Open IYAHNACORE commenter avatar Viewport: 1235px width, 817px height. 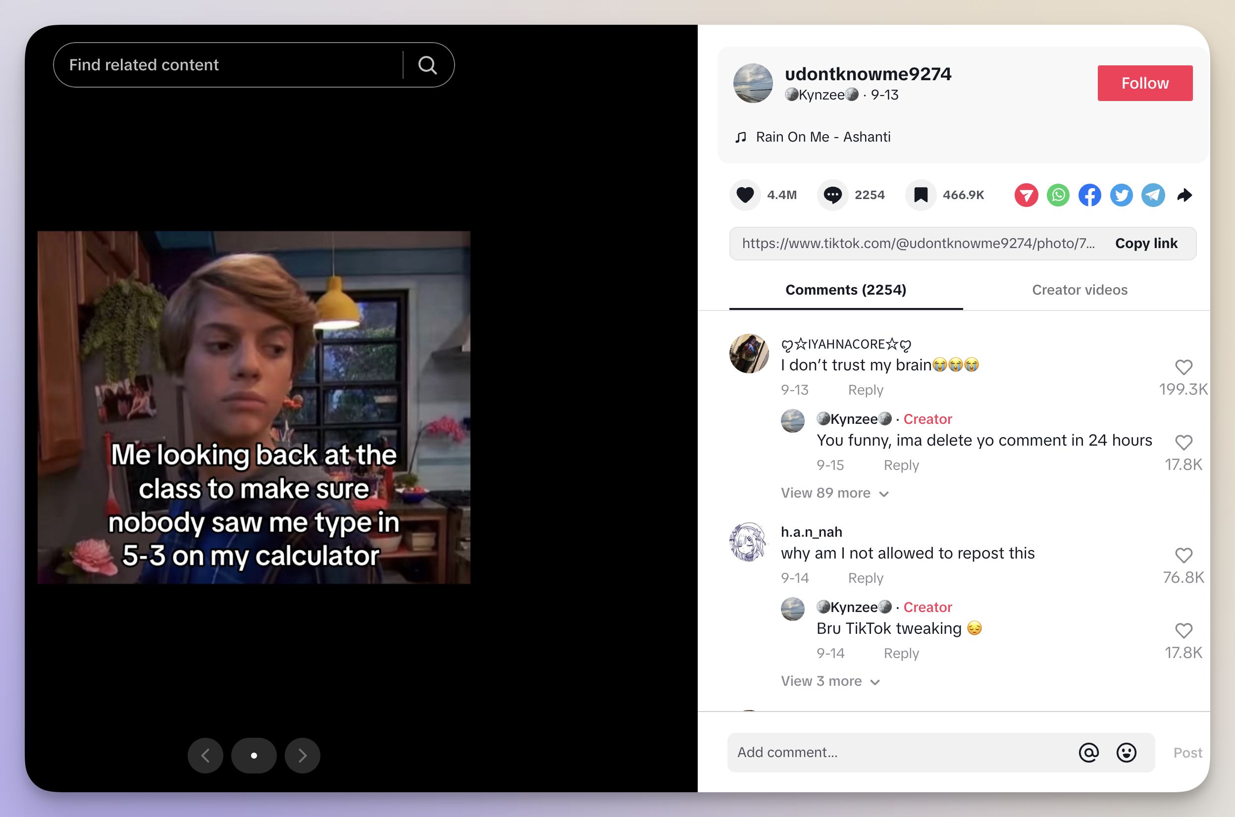point(749,354)
